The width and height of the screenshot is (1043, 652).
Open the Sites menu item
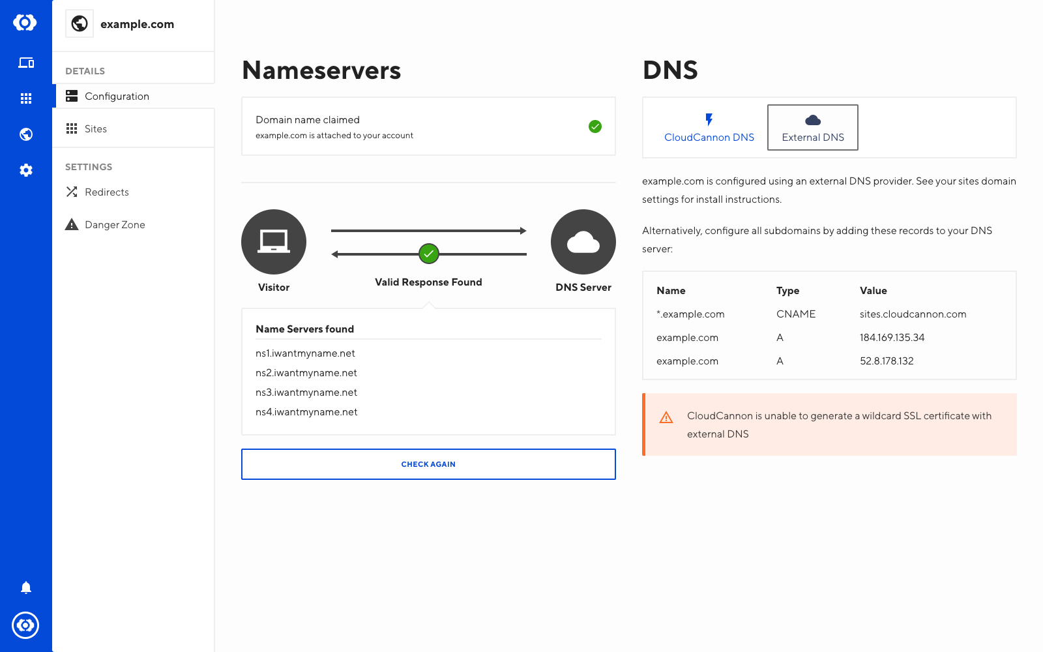[133, 128]
